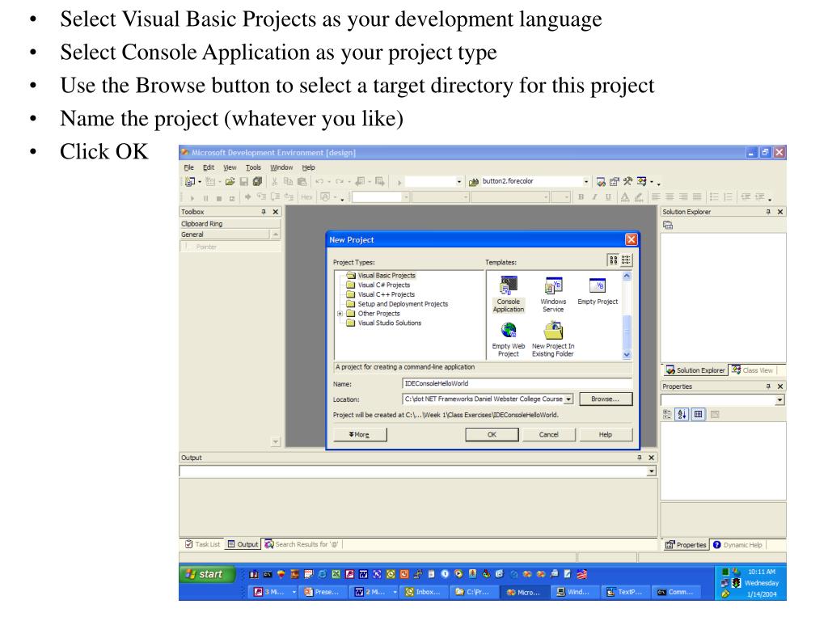Click Inbox taskbar button
Image resolution: width=828 pixels, height=621 pixels.
click(x=424, y=593)
